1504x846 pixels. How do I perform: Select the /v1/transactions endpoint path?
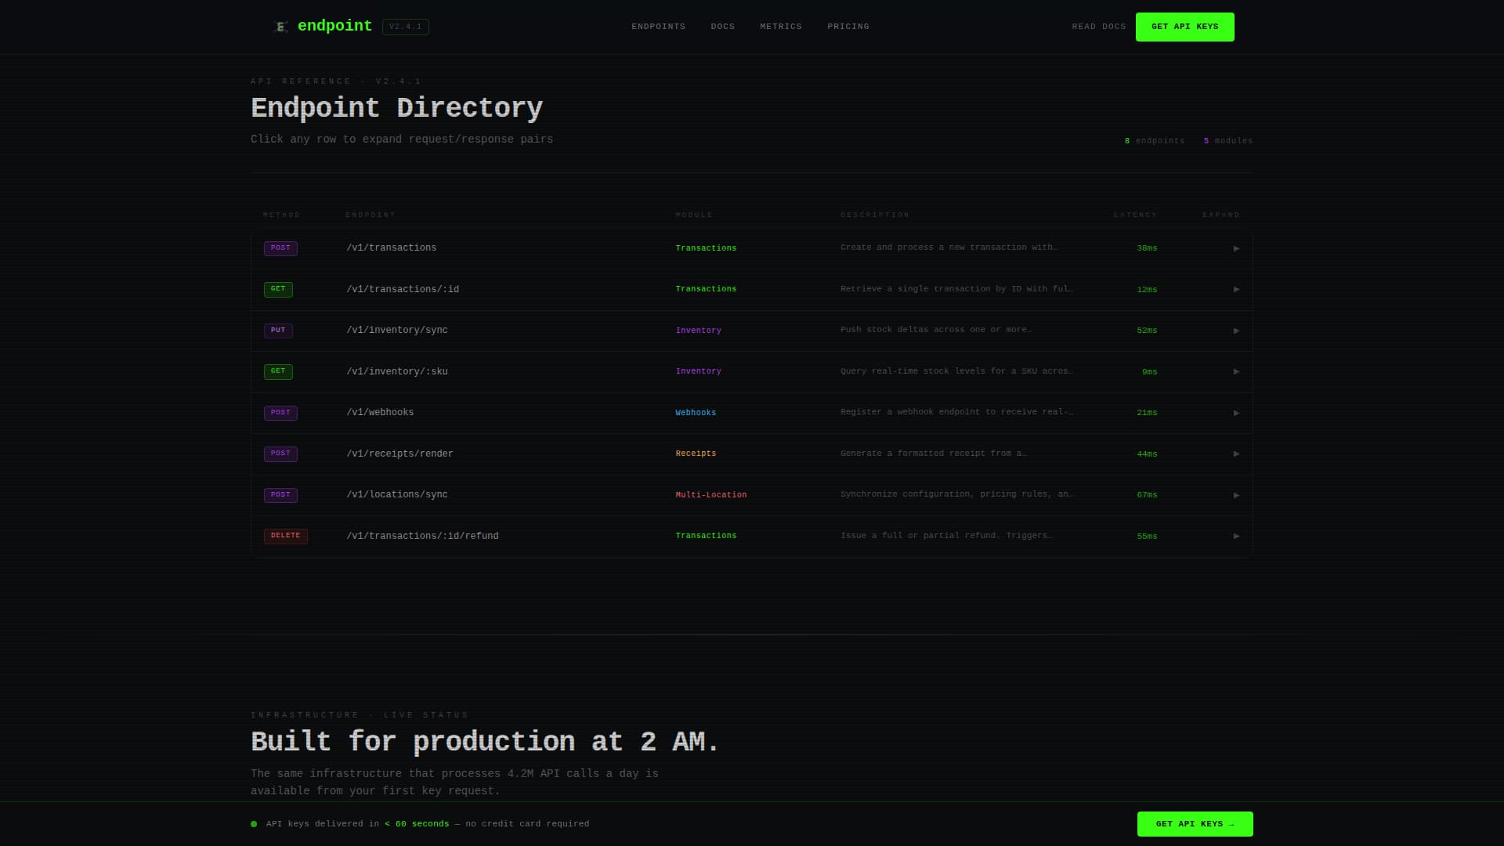click(x=391, y=248)
